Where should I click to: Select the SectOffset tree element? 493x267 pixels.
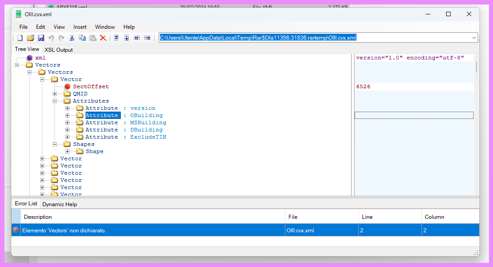pos(91,86)
